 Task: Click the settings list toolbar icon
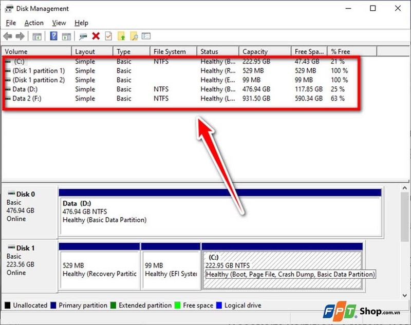pyautogui.click(x=146, y=36)
